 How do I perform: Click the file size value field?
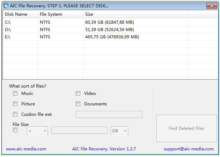[79, 130]
